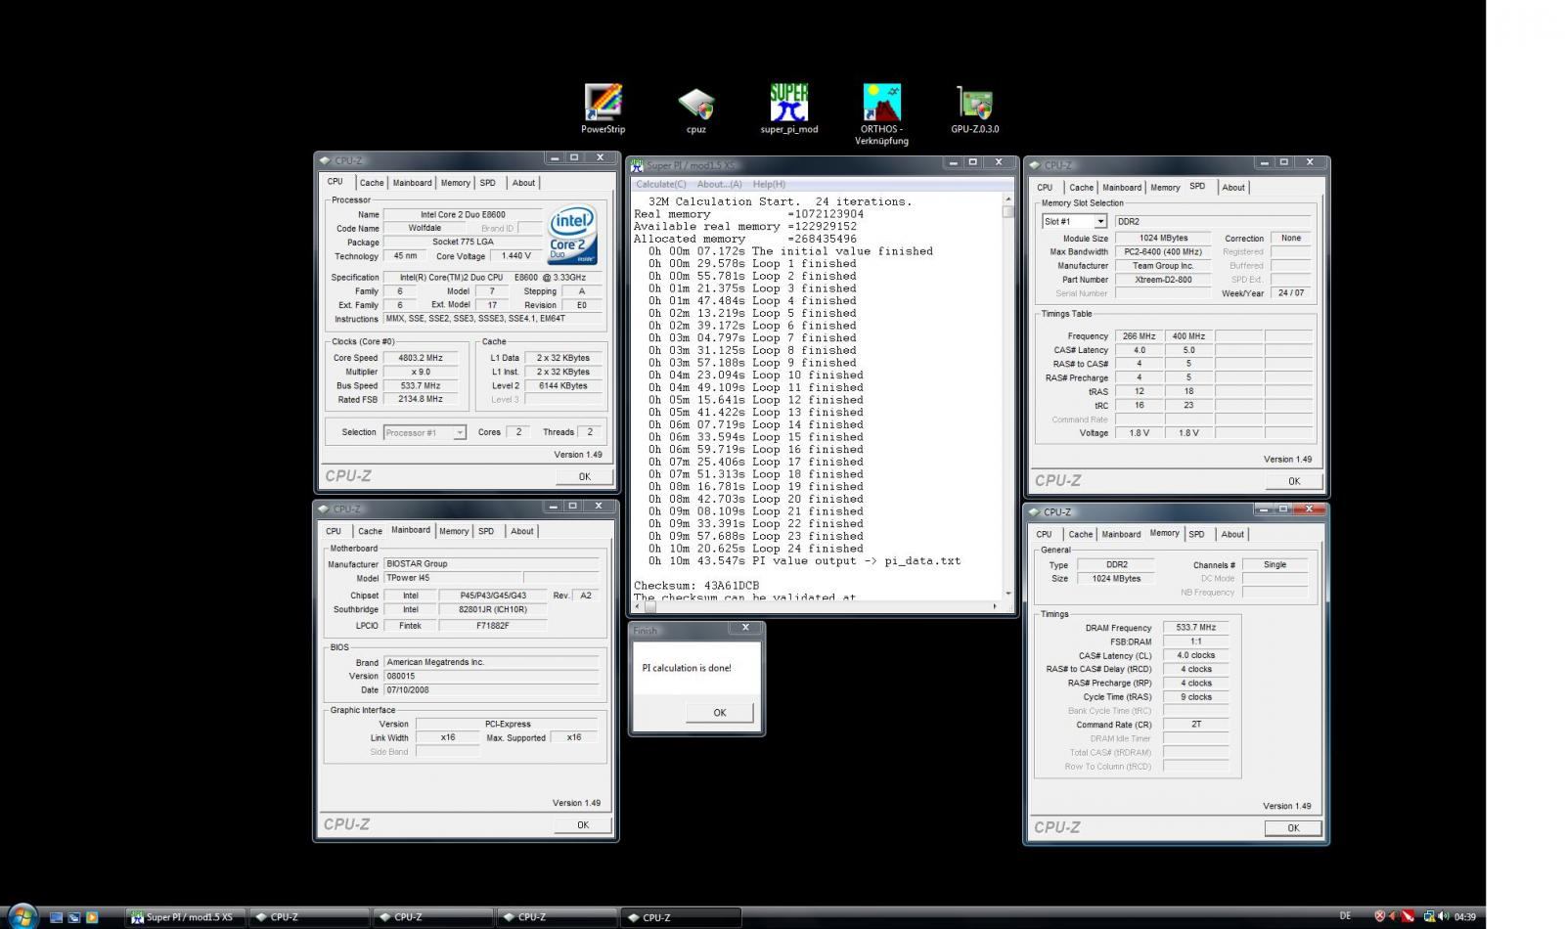Click the Windows Start orb
1565x929 pixels.
21,916
